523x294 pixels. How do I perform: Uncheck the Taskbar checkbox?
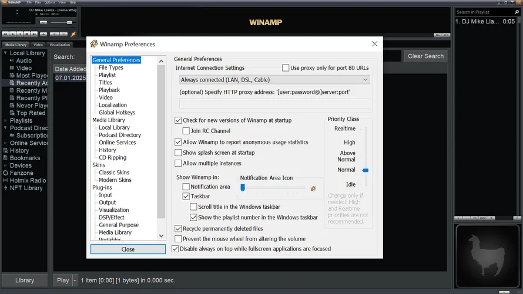tap(186, 196)
